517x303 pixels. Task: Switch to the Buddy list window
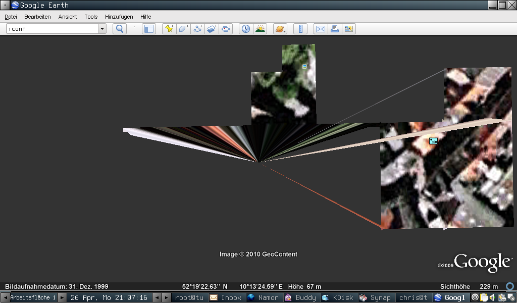coord(302,297)
